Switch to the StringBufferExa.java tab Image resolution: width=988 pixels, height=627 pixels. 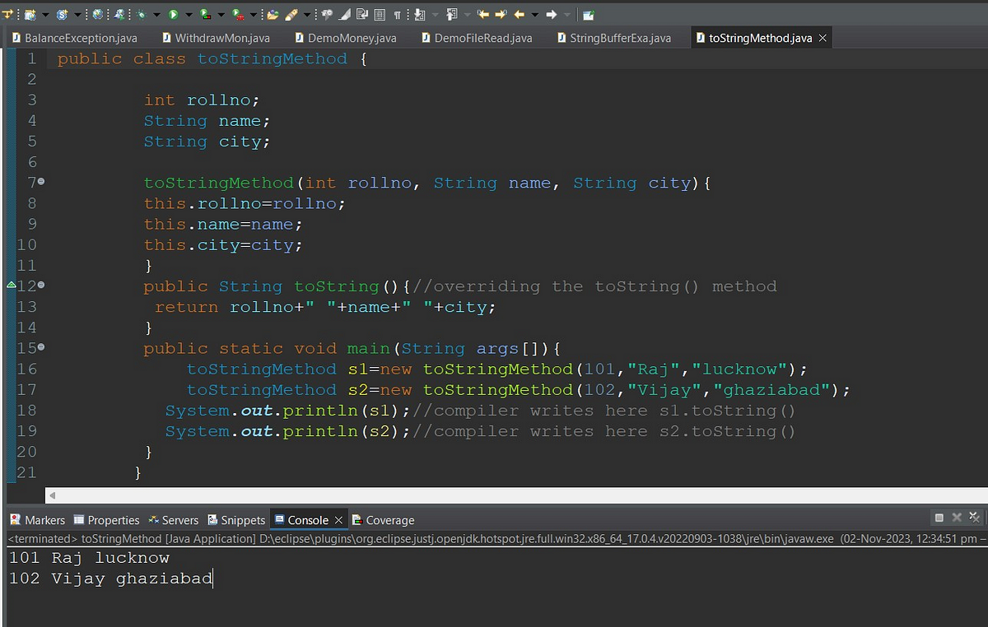pos(614,38)
